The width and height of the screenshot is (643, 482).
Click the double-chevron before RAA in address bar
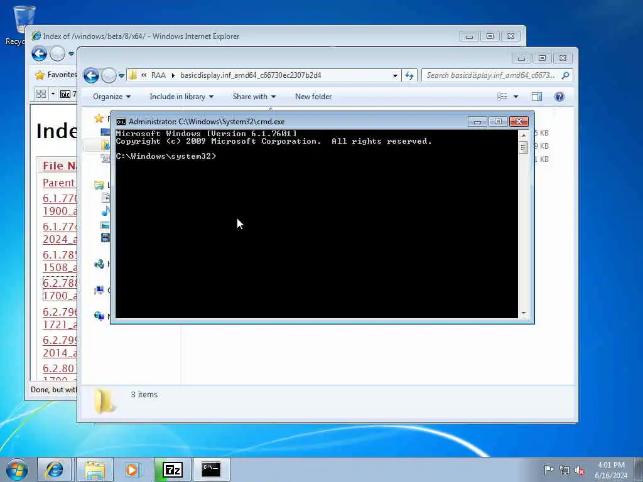click(144, 75)
